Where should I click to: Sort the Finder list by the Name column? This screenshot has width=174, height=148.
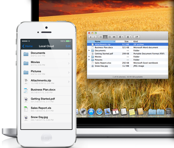(101, 42)
